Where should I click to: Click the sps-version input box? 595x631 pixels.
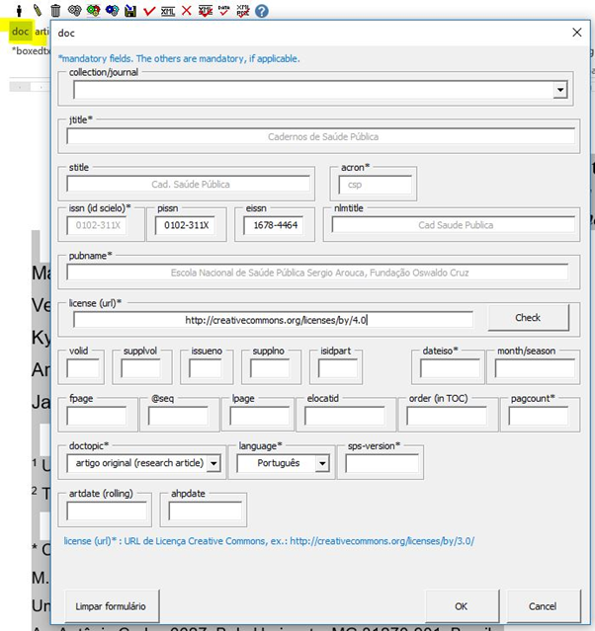click(382, 463)
